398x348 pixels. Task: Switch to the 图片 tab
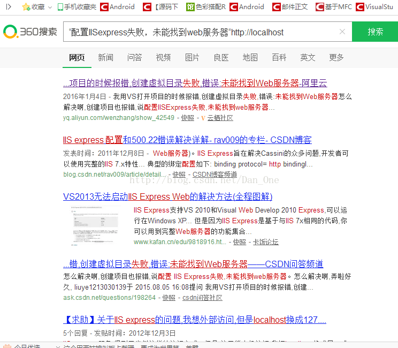click(192, 58)
